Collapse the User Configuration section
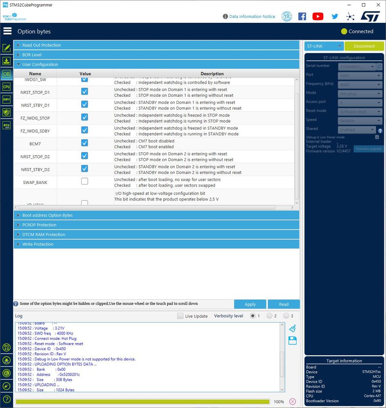The width and height of the screenshot is (386, 408). [156, 64]
